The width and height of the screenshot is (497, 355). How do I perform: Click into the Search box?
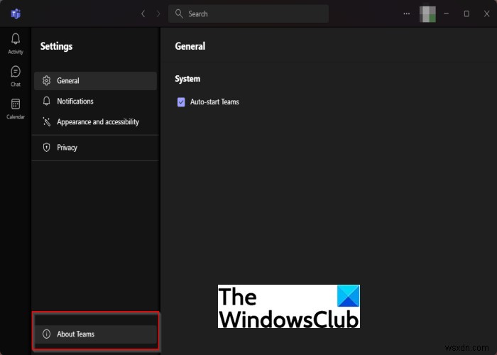click(248, 13)
